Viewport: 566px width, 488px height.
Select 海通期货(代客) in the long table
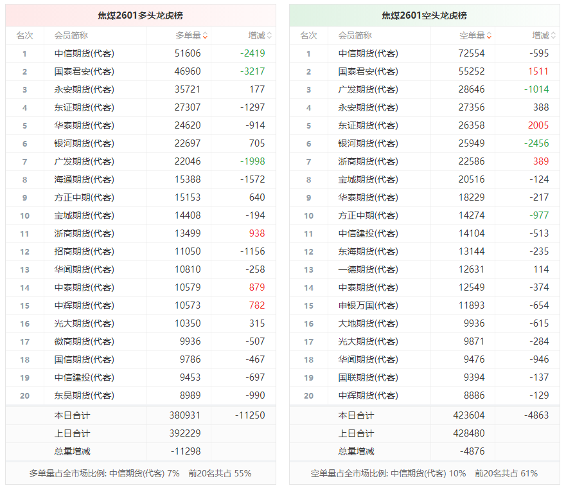84,179
